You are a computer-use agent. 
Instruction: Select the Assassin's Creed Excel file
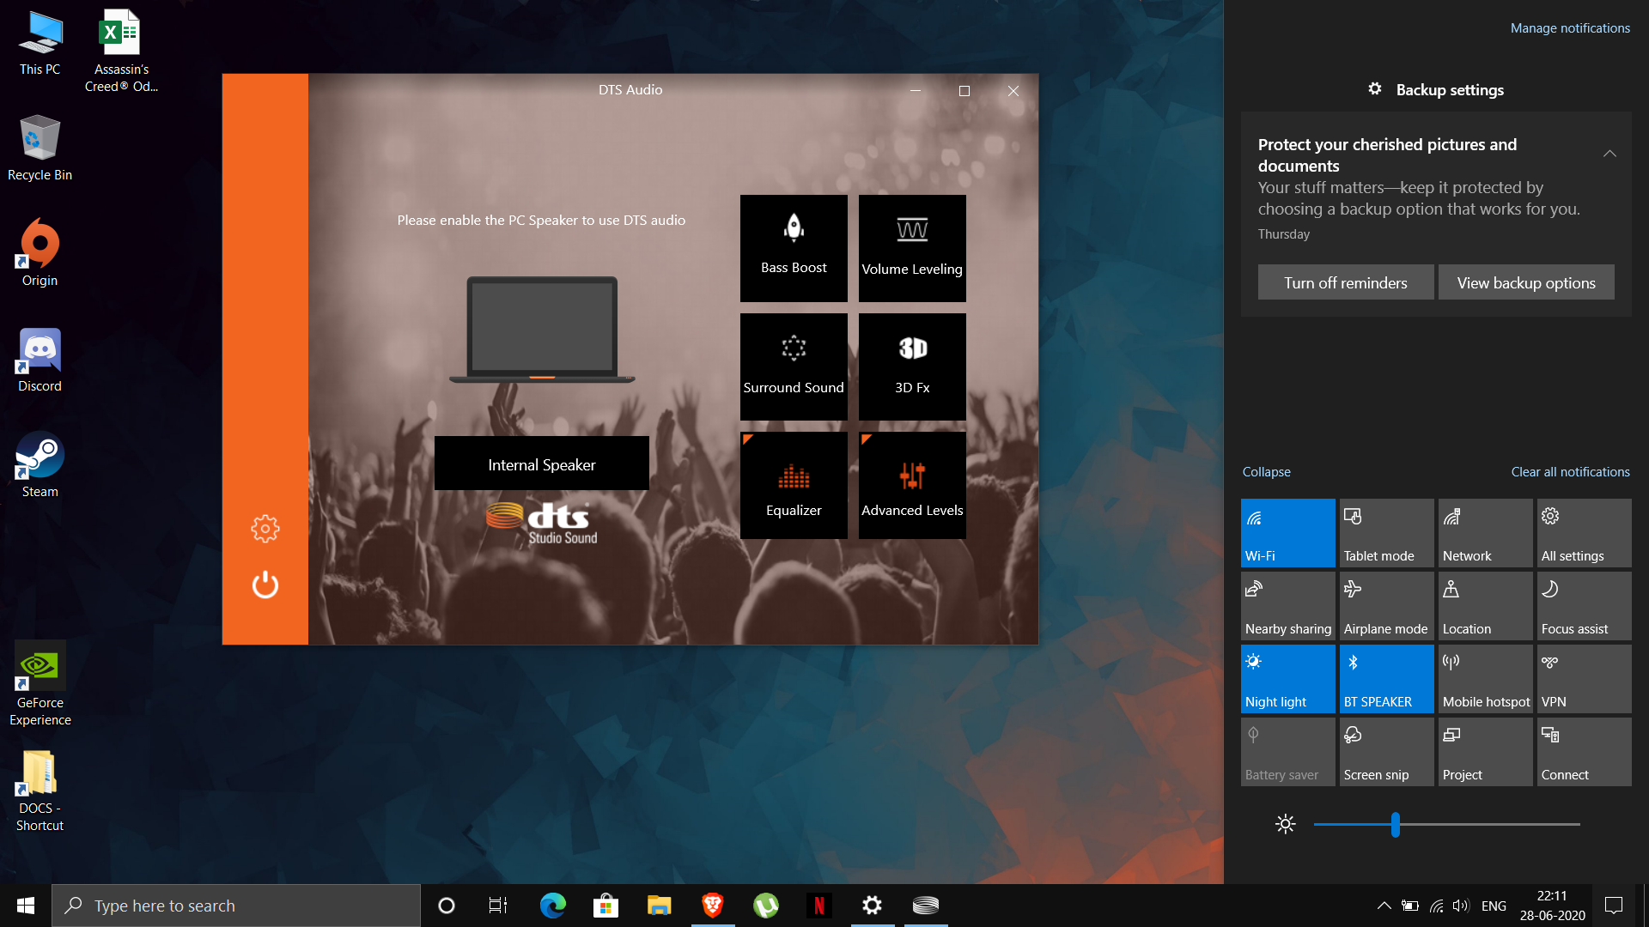point(121,50)
